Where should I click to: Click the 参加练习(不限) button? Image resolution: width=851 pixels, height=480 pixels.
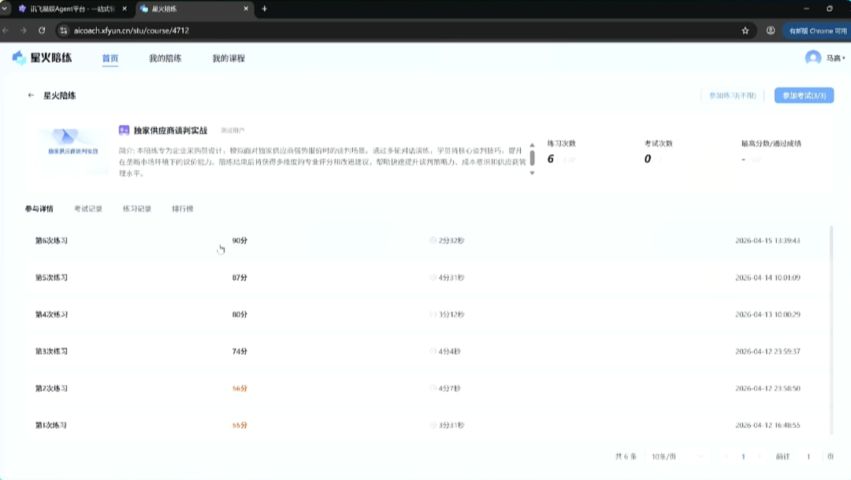[732, 95]
